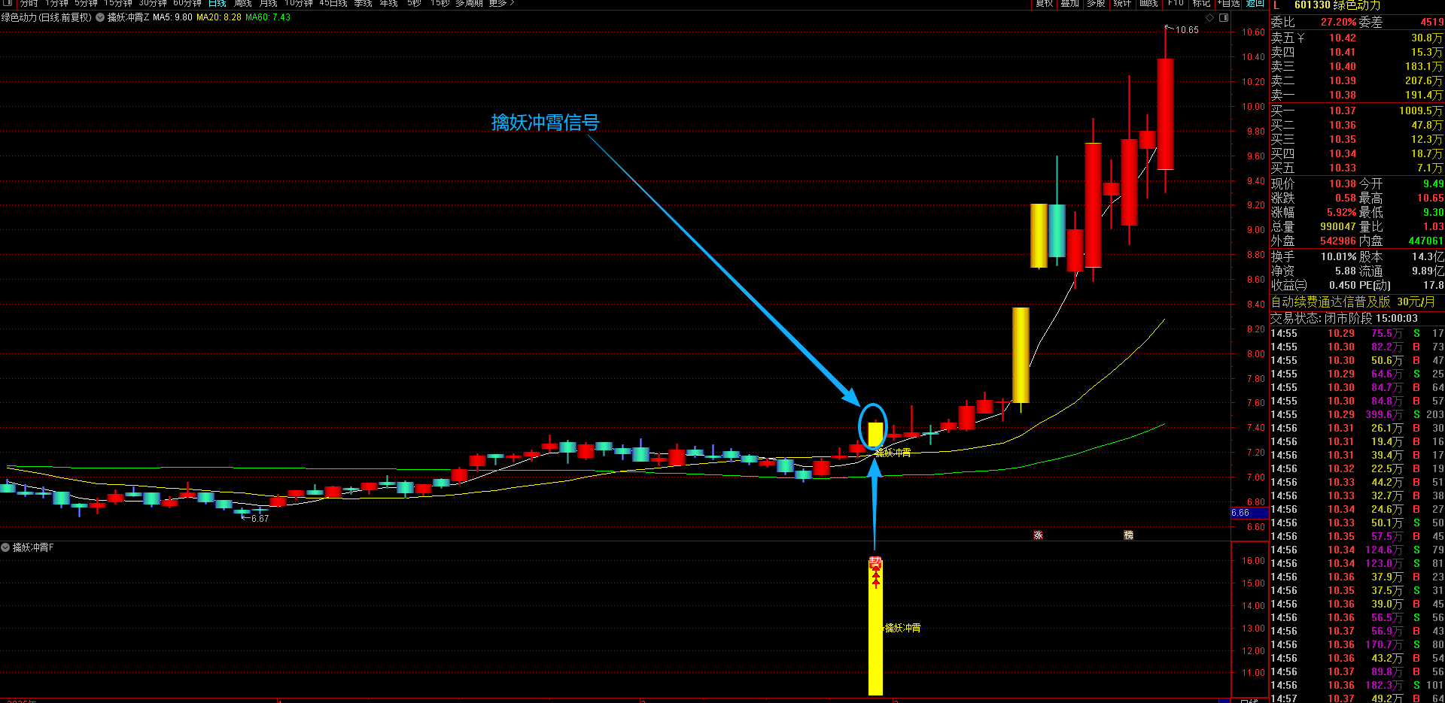Click the 最高 10.65 value

(1430, 198)
